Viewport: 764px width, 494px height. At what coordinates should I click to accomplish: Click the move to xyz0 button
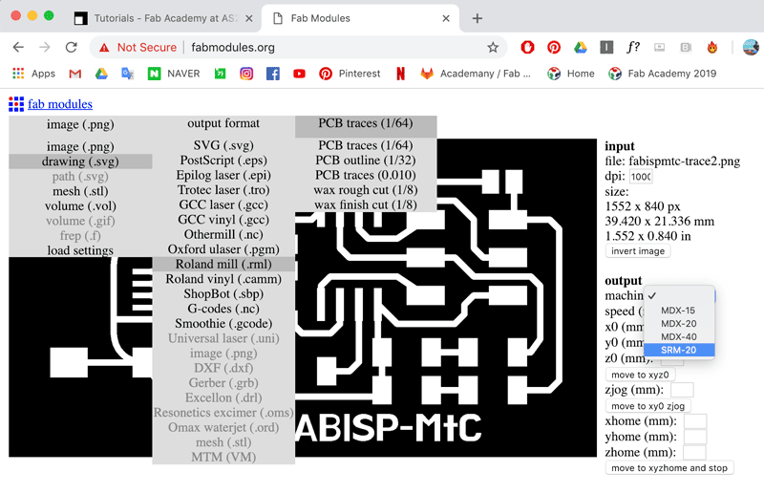640,375
